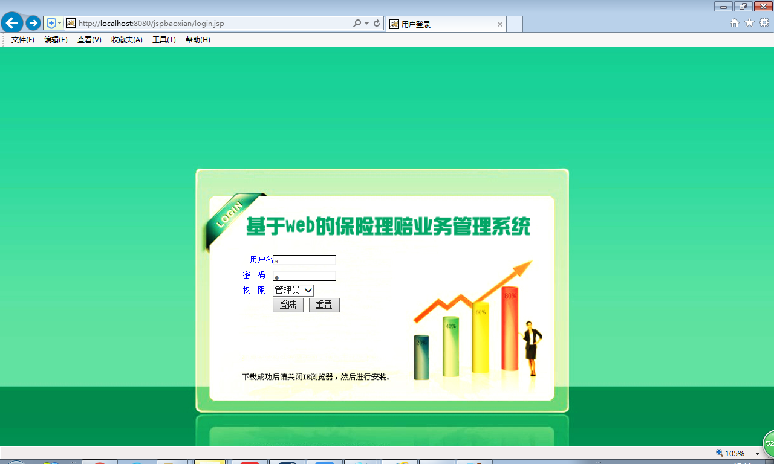This screenshot has height=464, width=774.
Task: Open the 工具(T) menu
Action: pos(163,39)
